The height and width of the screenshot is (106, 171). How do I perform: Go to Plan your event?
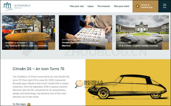(x=121, y=6)
